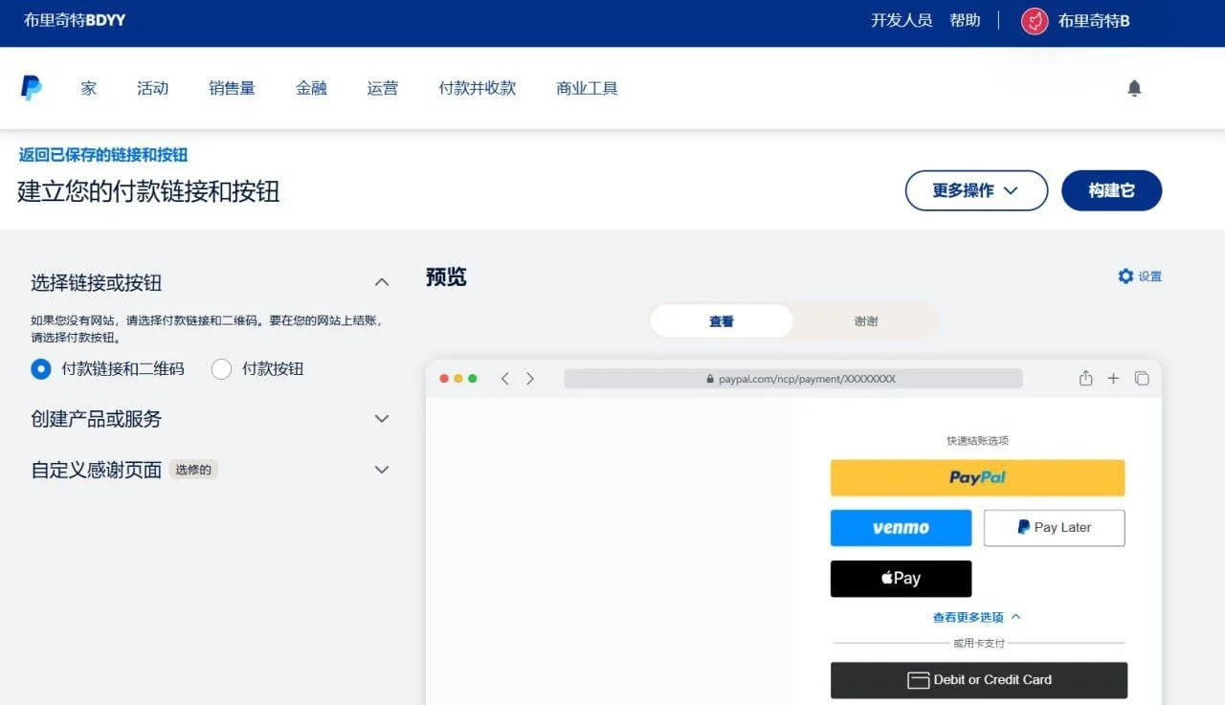Viewport: 1225px width, 705px height.
Task: Click the tabs overview icon in preview
Action: (1142, 379)
